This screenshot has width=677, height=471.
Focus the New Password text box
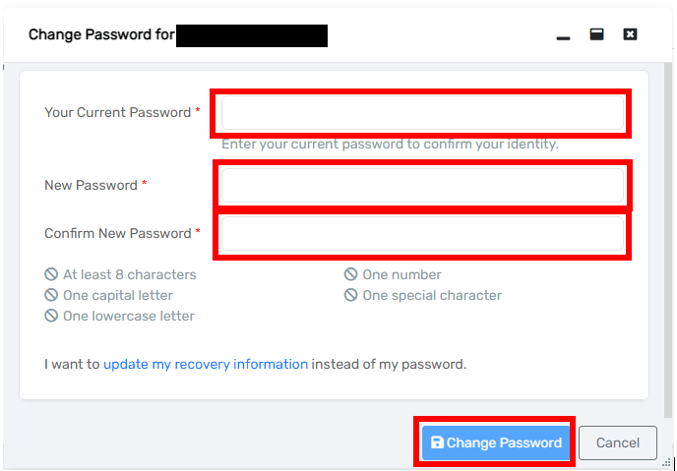(x=423, y=186)
